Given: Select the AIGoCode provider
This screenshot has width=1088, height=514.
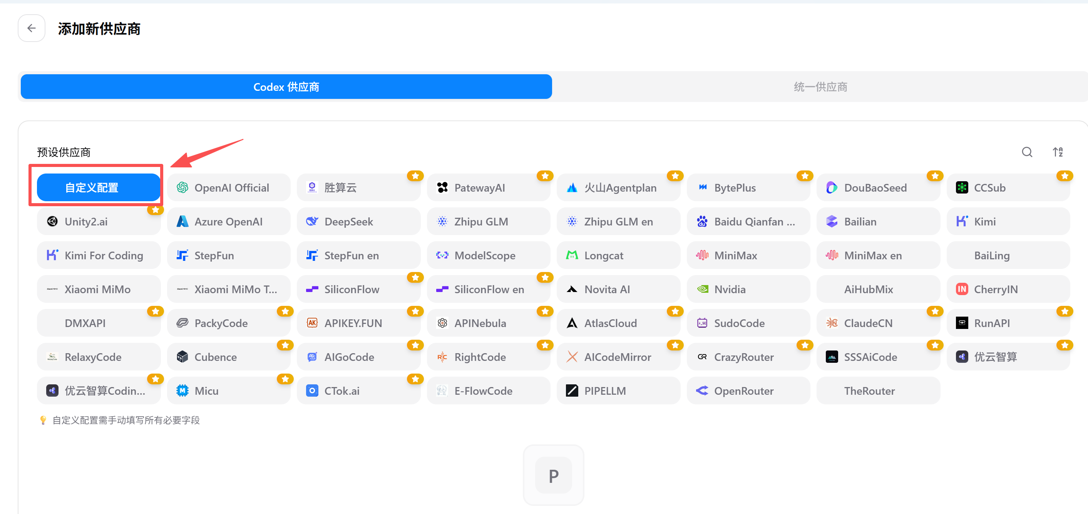Looking at the screenshot, I should (x=358, y=357).
